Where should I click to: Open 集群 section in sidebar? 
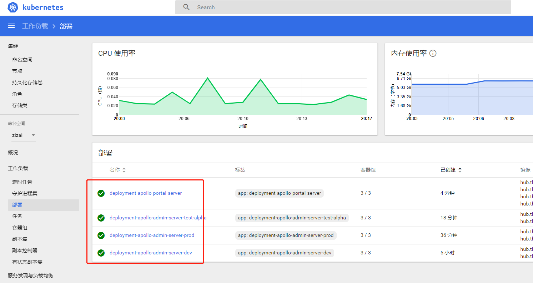click(x=13, y=46)
